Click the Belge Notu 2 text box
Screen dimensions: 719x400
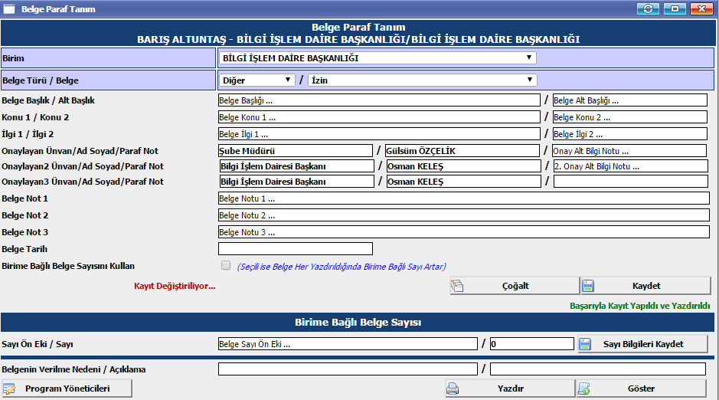463,215
